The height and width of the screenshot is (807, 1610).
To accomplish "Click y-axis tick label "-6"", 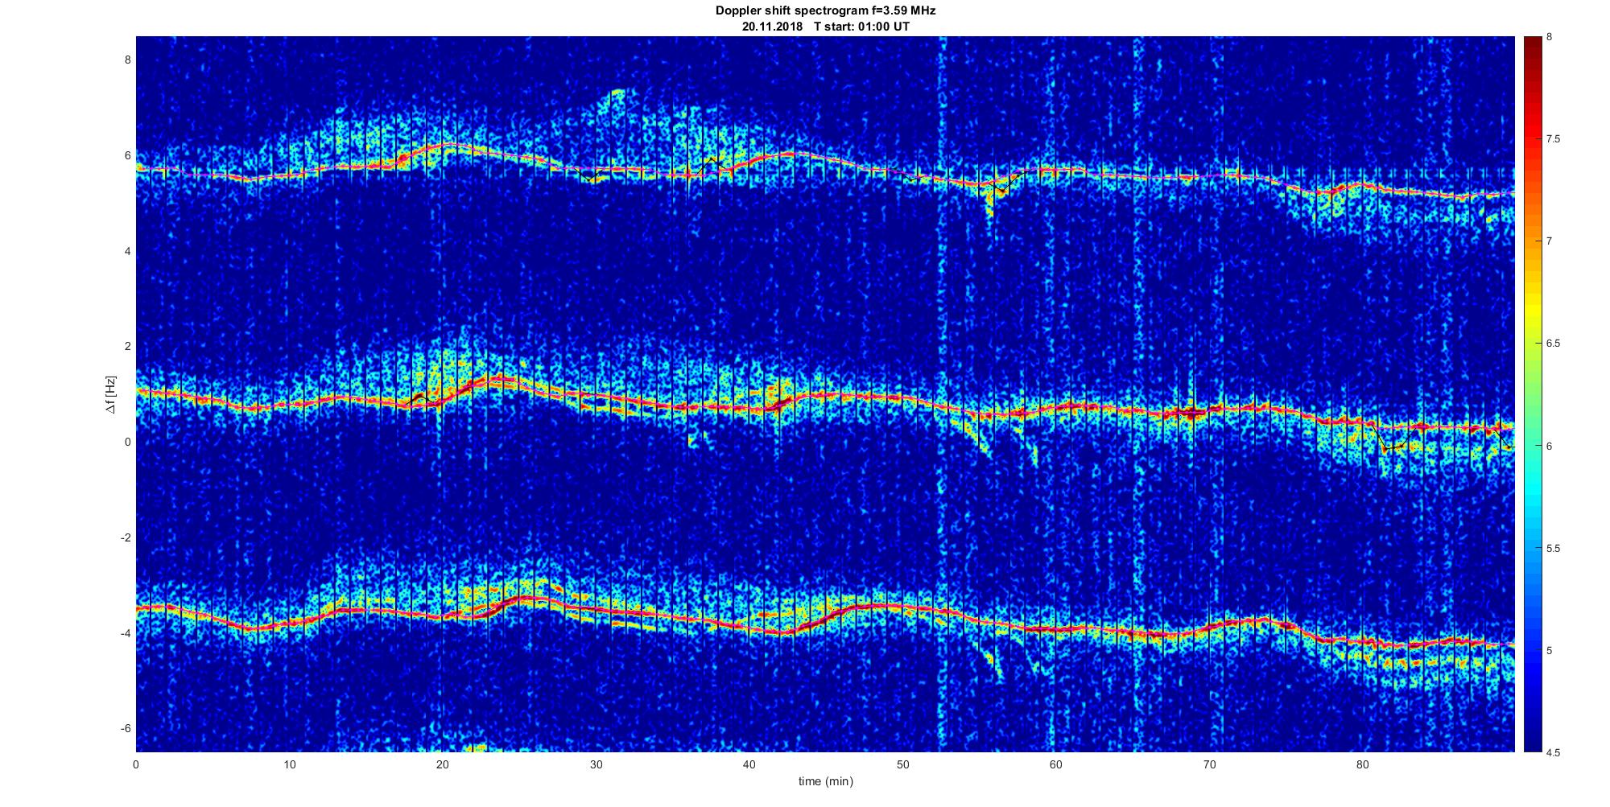I will [126, 728].
